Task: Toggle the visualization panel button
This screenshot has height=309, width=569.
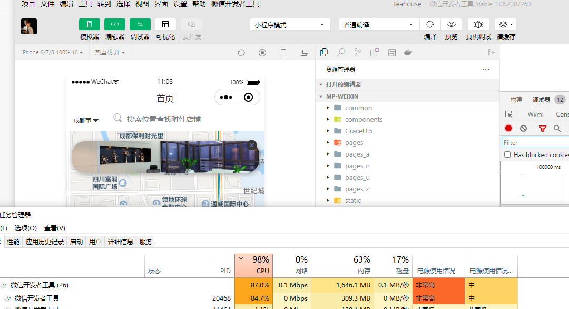Action: 165,24
